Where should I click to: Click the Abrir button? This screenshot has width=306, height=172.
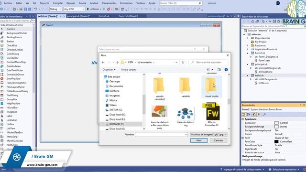pyautogui.click(x=199, y=140)
